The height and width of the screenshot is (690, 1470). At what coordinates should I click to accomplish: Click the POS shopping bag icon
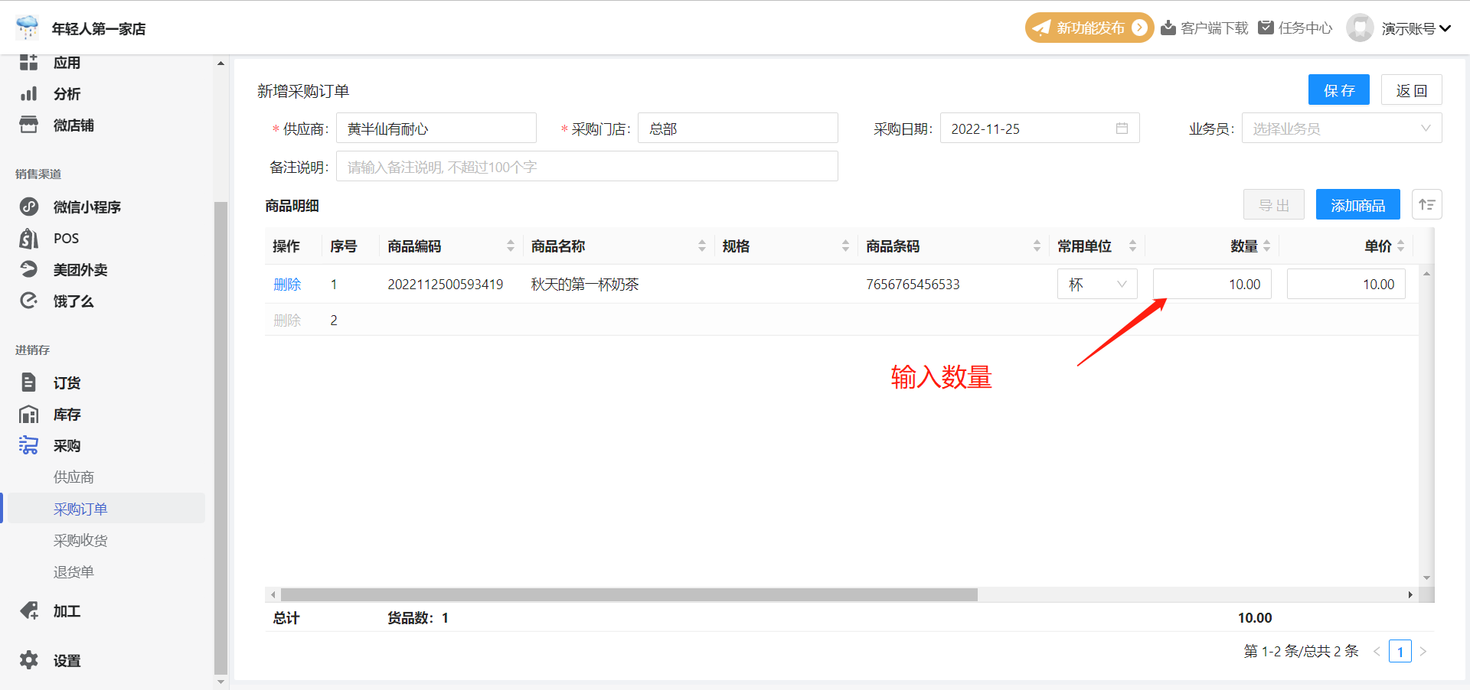pyautogui.click(x=28, y=238)
